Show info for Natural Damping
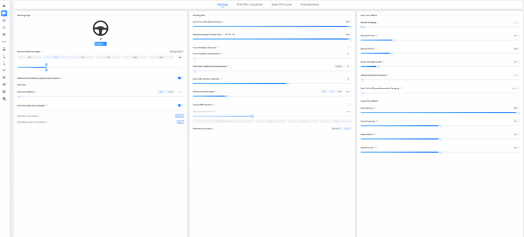The width and height of the screenshot is (524, 237). (x=378, y=22)
